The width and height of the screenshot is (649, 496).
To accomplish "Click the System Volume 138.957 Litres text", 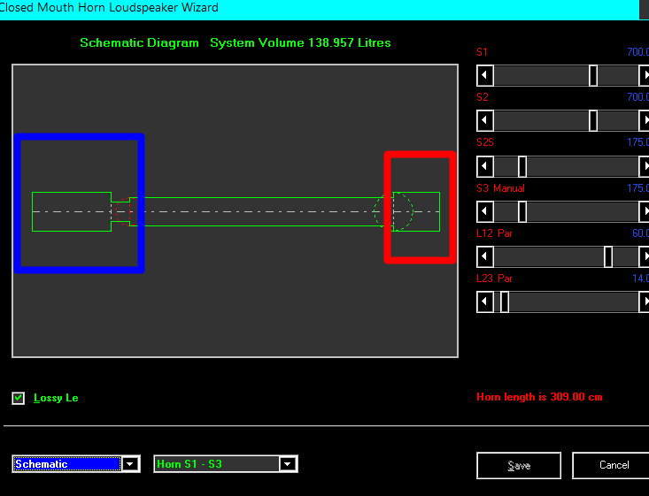I will [300, 43].
